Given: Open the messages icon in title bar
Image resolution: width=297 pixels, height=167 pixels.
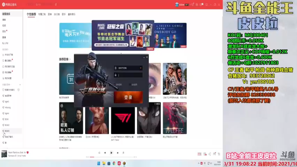Looking at the screenshot, I should (201, 4).
